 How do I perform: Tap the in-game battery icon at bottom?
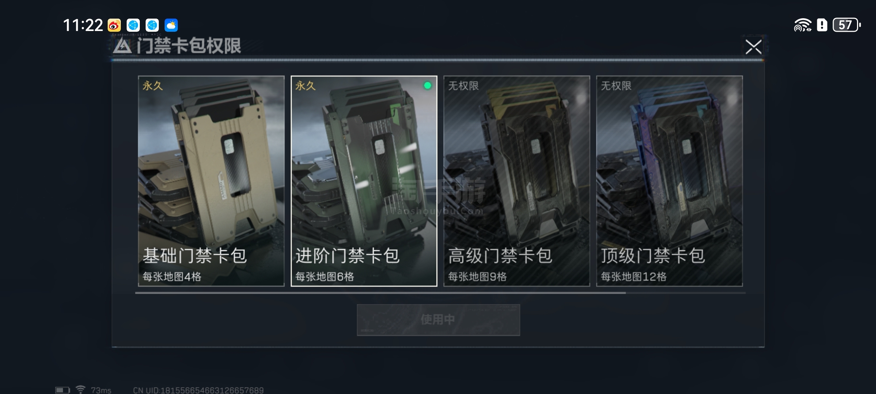[62, 390]
